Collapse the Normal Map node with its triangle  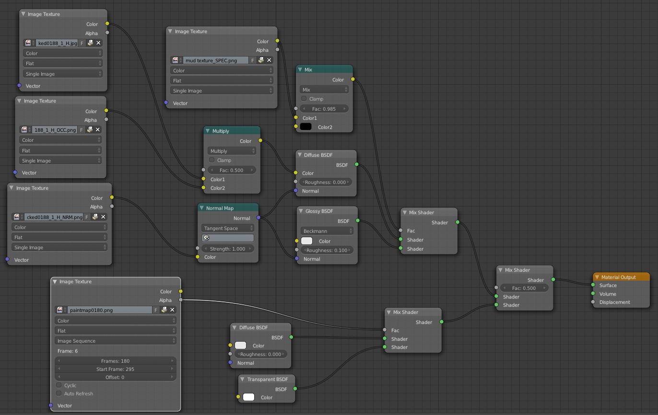202,208
